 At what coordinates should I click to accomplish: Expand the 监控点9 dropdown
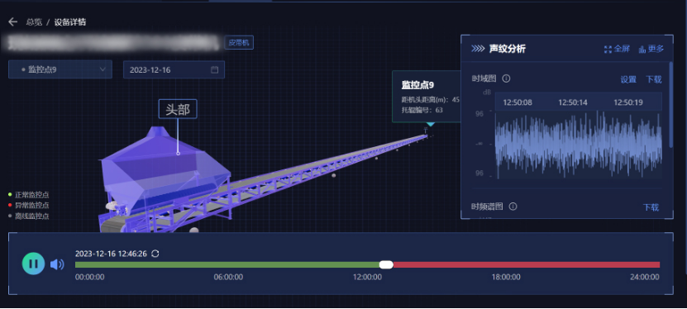(60, 69)
